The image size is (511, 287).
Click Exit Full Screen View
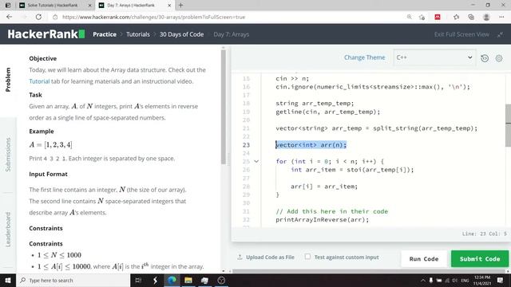[461, 34]
